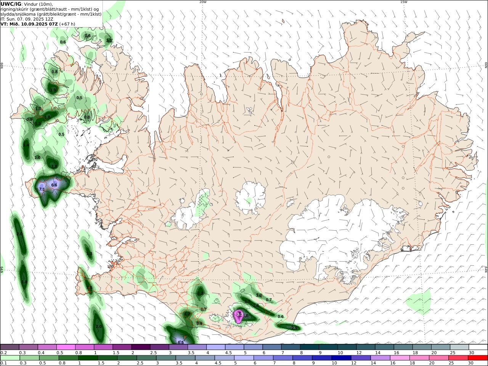This screenshot has width=488, height=366.
Task: Click the 6.6 precipitation value on the map
Action: 54,185
